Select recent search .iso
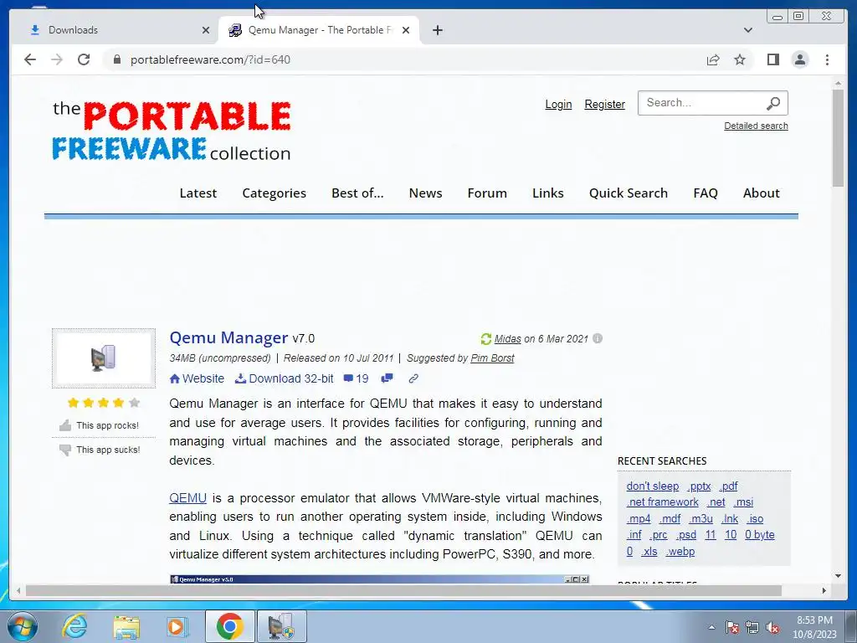The image size is (857, 643). pyautogui.click(x=755, y=519)
